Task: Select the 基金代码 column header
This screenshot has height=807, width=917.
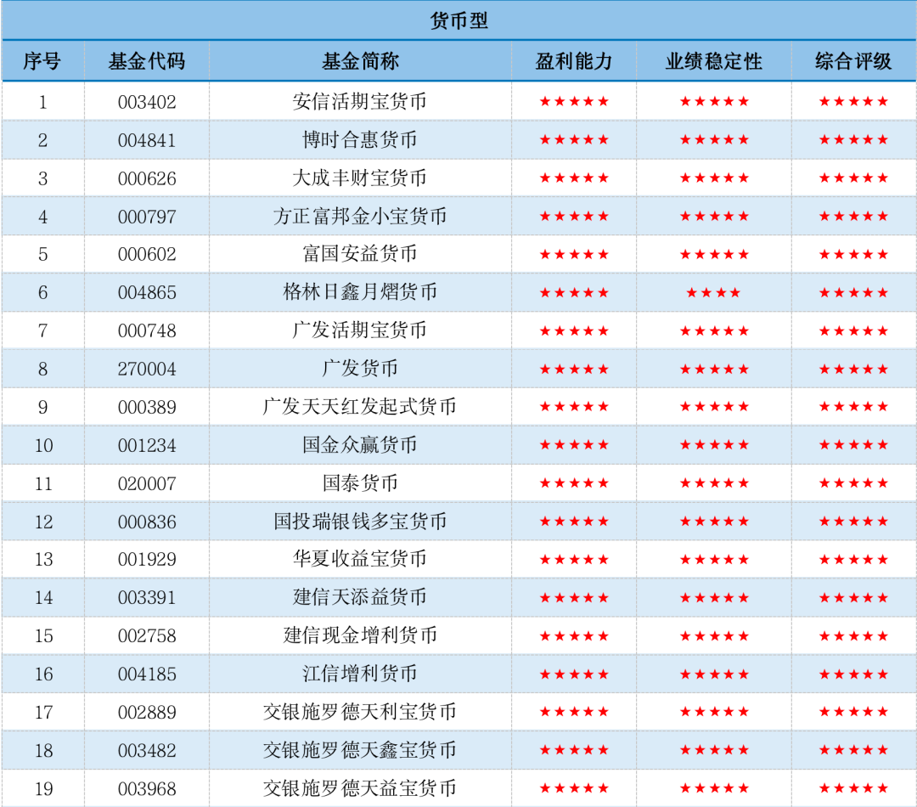Action: [147, 61]
